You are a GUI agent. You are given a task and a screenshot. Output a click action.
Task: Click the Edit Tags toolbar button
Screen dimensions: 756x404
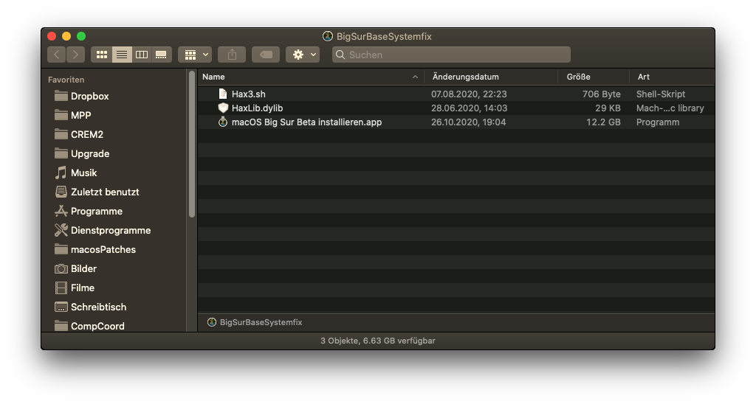coord(266,55)
